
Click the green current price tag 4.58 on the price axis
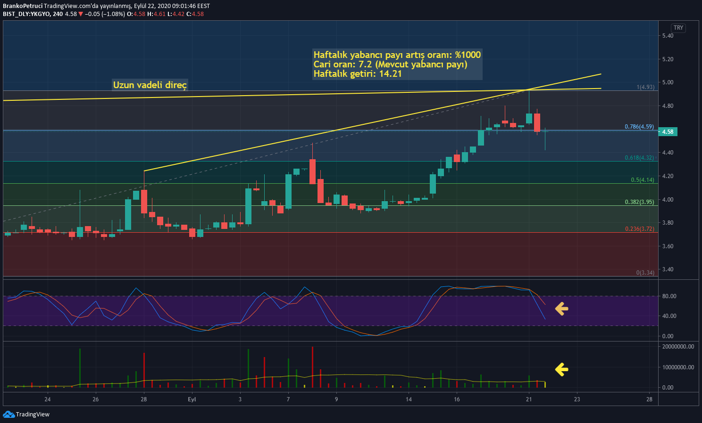click(x=668, y=132)
